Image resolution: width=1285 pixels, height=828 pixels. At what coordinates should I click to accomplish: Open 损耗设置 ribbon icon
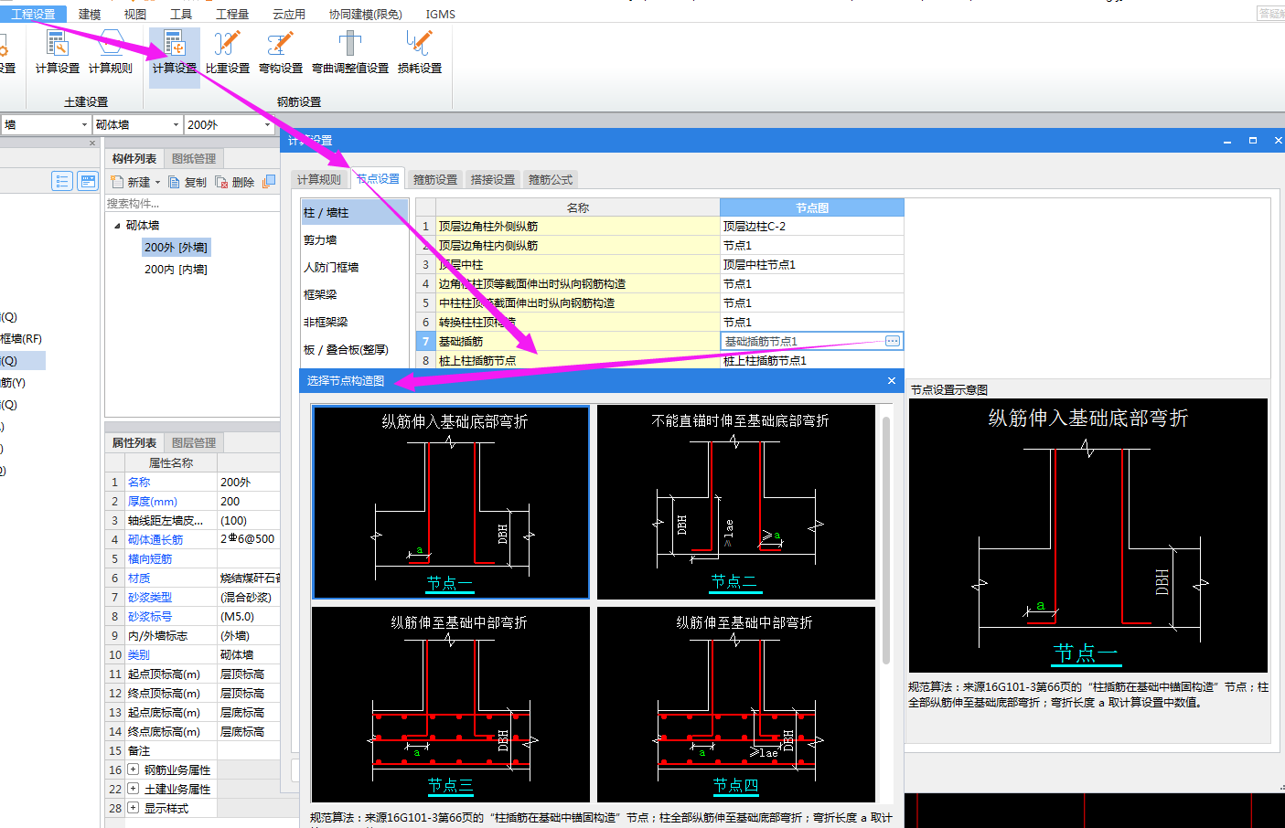click(x=419, y=53)
